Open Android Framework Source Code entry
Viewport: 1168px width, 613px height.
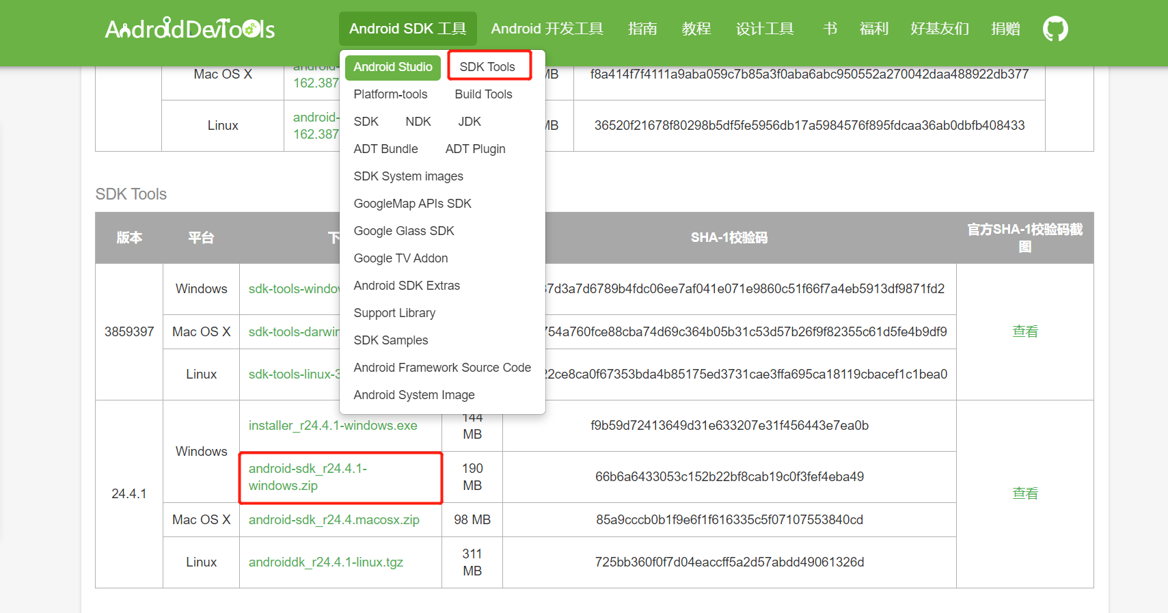442,368
